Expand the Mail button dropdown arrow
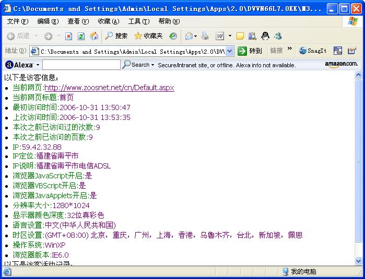The image size is (365, 279). (195, 36)
